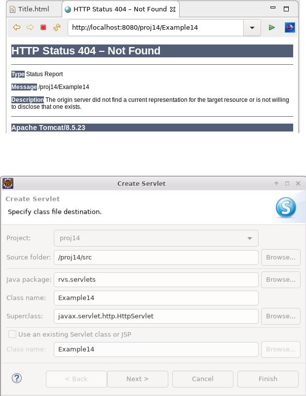The image size is (306, 396).
Task: Go to next wizard page
Action: pyautogui.click(x=137, y=379)
